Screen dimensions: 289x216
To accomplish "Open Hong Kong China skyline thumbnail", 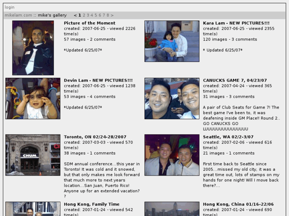I will pos(172,209).
